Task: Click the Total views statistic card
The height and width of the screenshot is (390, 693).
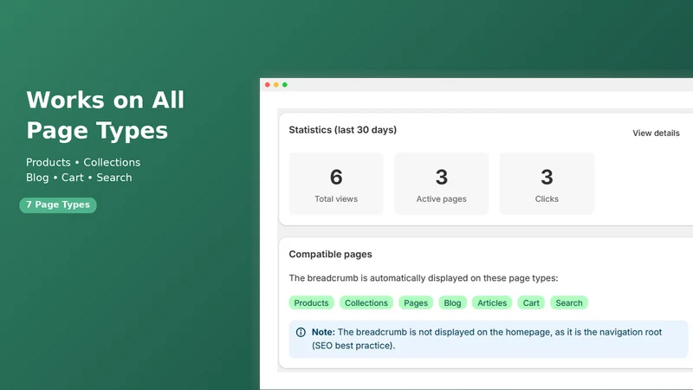Action: click(336, 184)
